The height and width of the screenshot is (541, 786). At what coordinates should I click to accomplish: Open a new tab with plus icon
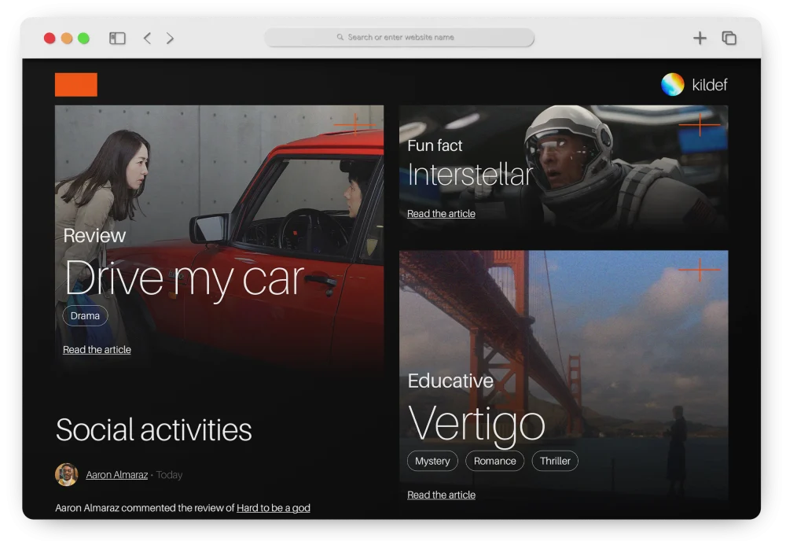click(x=700, y=38)
